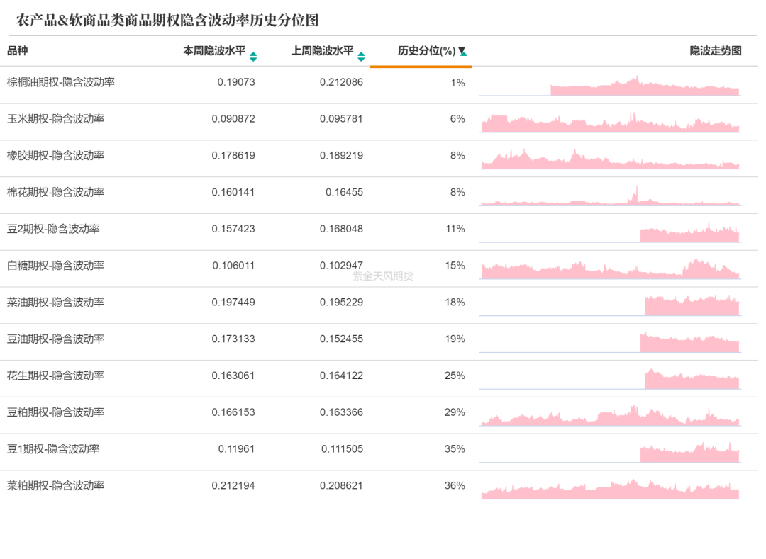Select the row name 花生期权-隐含波动率
Image resolution: width=766 pixels, height=559 pixels.
point(56,376)
